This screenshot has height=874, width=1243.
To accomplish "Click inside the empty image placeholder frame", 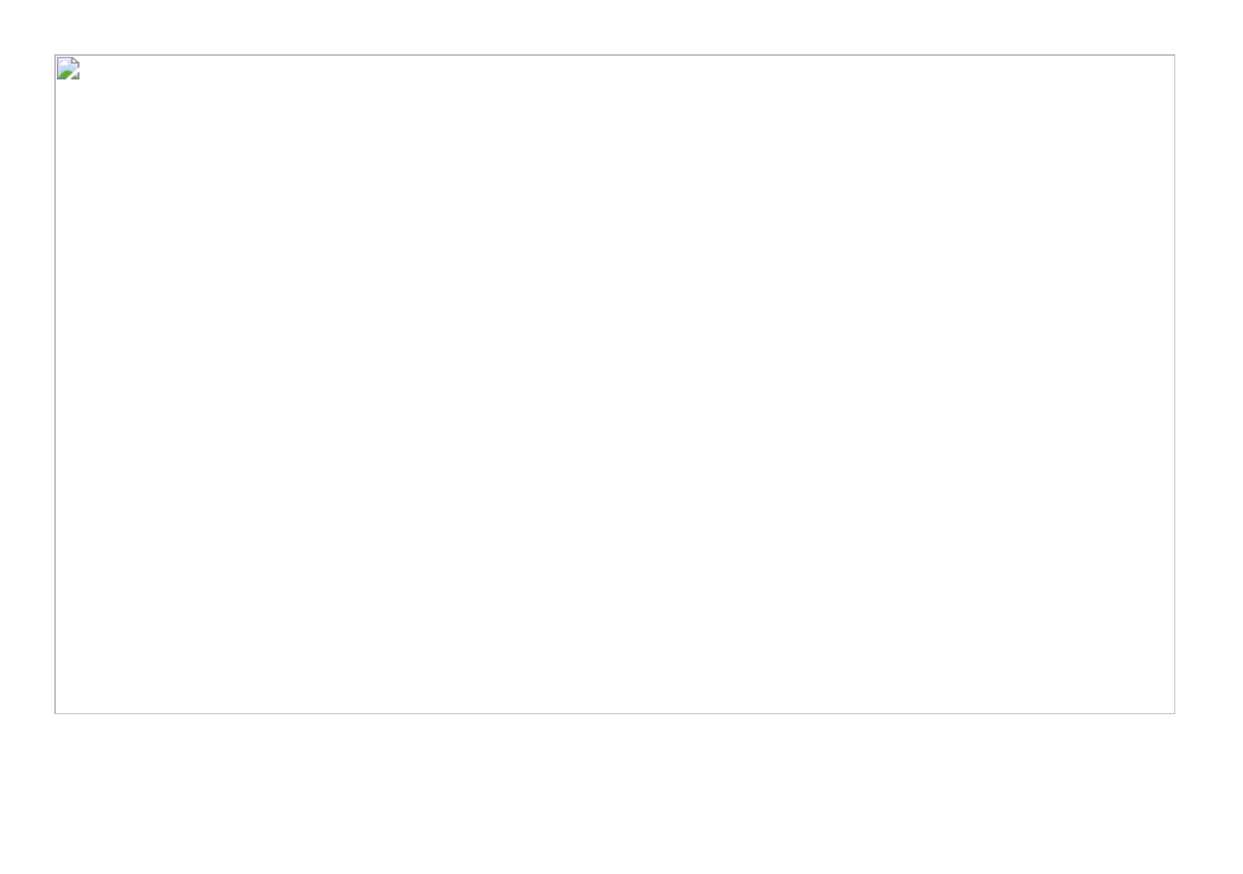I will [614, 384].
